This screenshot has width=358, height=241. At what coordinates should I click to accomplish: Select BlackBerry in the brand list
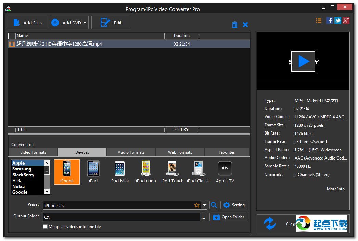(27, 175)
